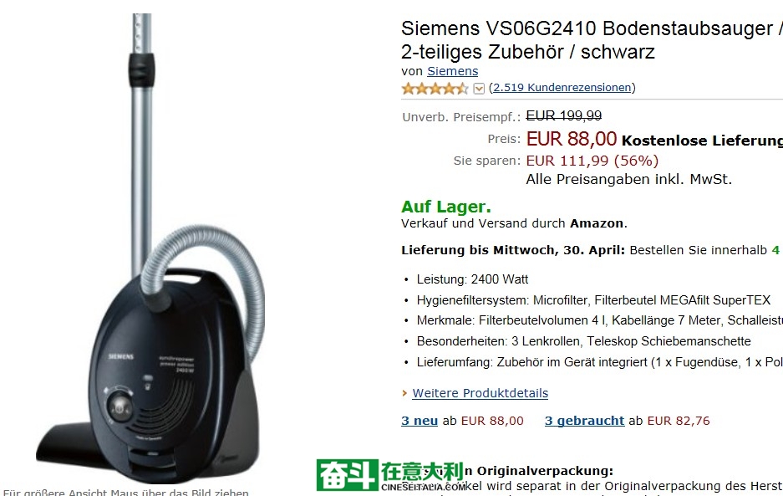
Task: Click the vacuum's silver telescopic tube
Action: [142, 150]
